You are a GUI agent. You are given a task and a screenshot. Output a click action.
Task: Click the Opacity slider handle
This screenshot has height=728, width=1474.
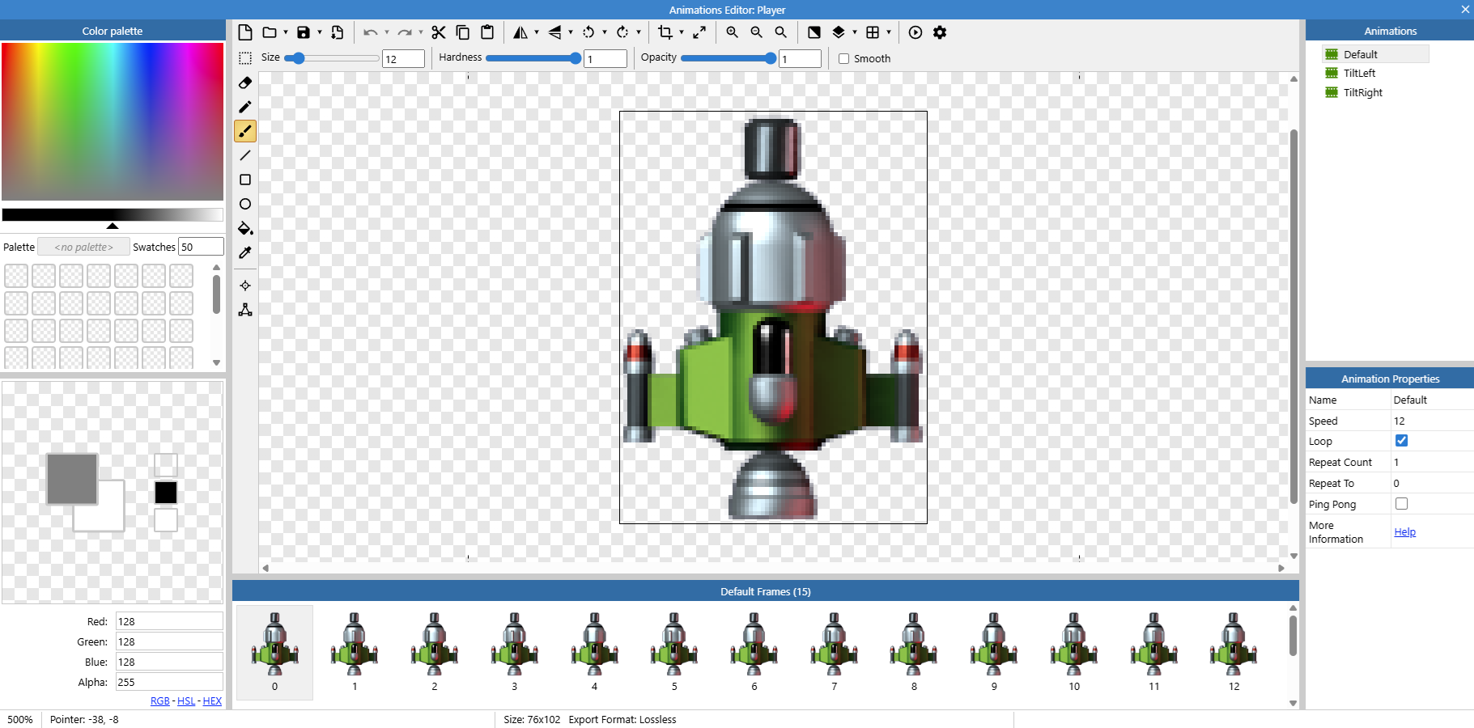[771, 58]
